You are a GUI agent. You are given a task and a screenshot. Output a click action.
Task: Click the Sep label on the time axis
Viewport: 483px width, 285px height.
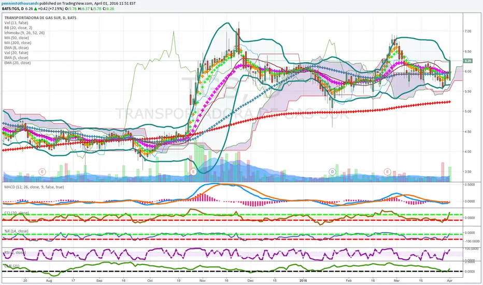(x=99, y=281)
